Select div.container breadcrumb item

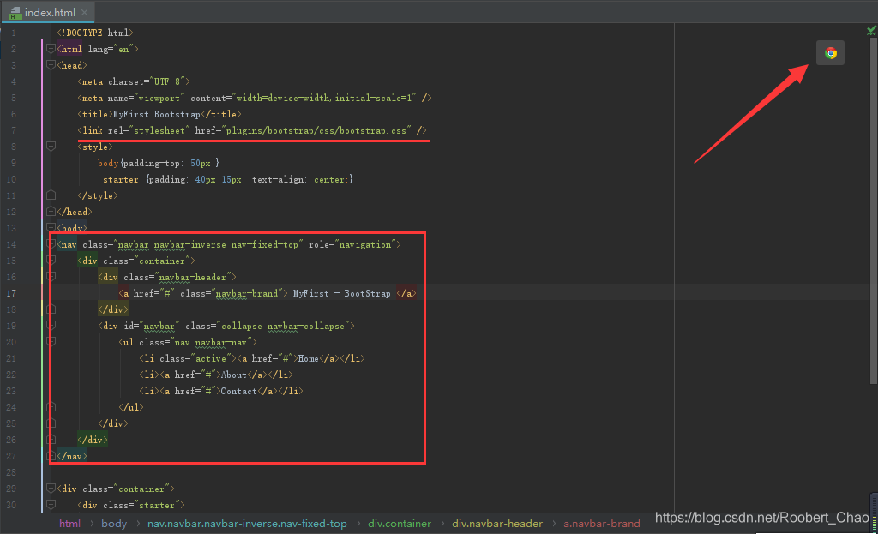tap(400, 524)
